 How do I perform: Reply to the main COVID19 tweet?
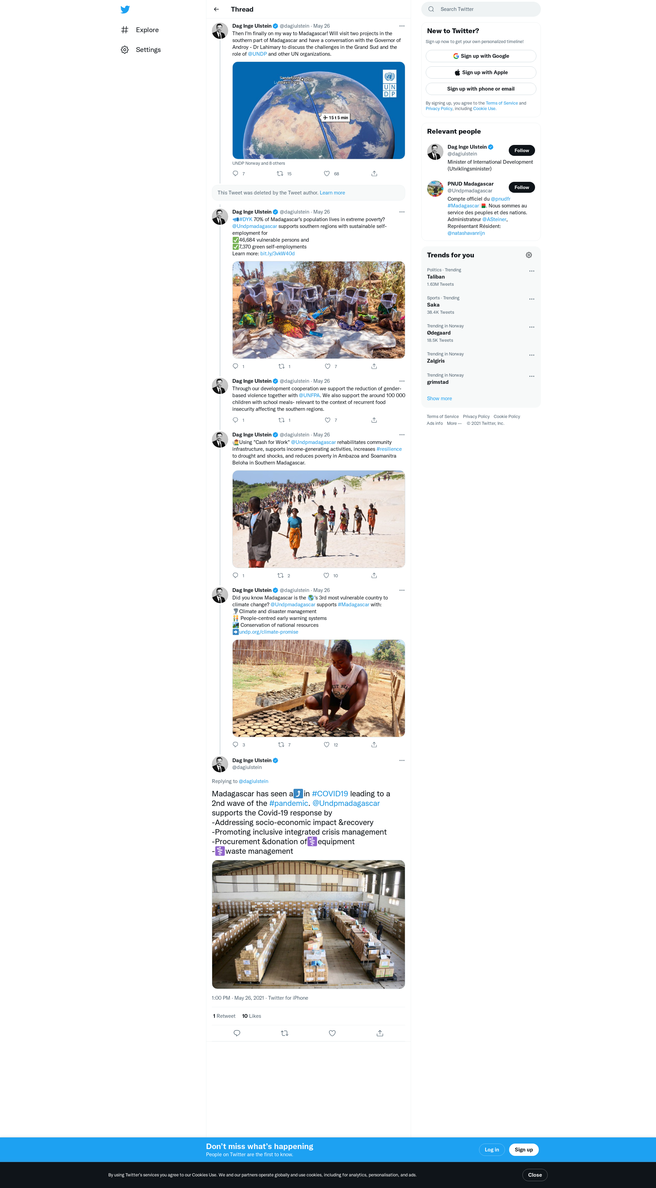point(237,1033)
